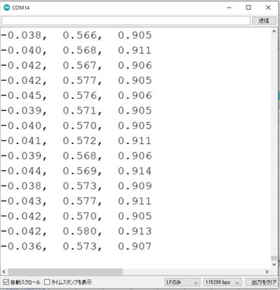Click the output line -0.038, 0.566, 0.905

pyautogui.click(x=76, y=36)
